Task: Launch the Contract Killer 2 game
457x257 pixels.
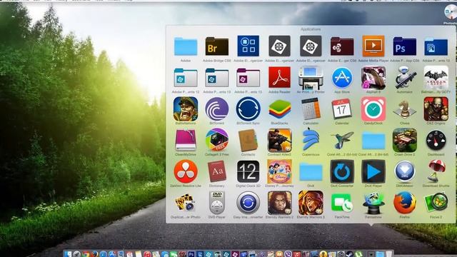Action: coord(279,140)
